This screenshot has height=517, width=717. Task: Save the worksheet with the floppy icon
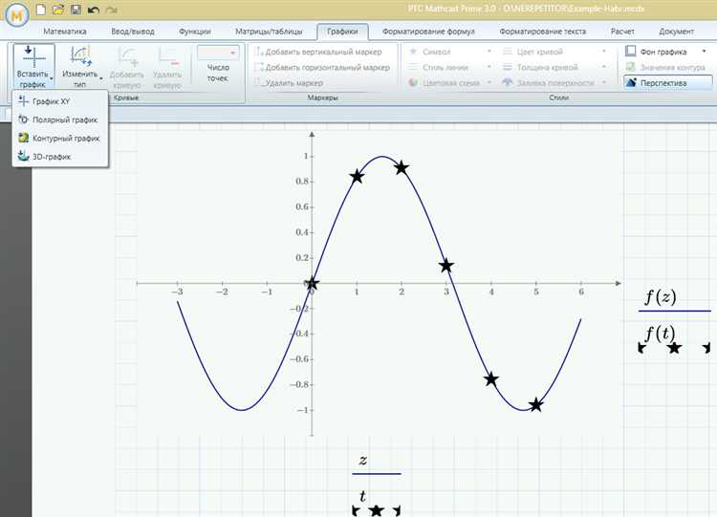click(75, 10)
